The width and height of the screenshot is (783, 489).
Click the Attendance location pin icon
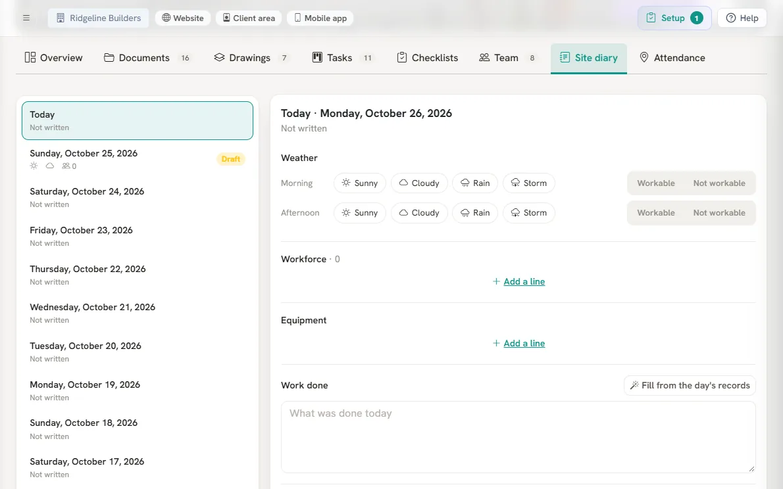(644, 57)
